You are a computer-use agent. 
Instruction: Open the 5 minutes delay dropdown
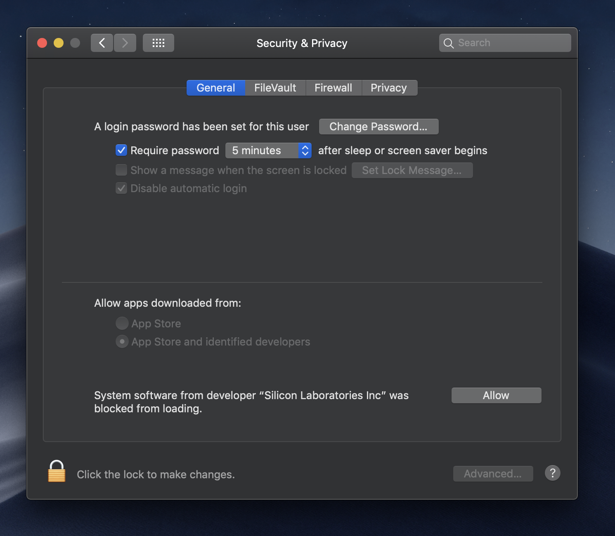coord(268,150)
